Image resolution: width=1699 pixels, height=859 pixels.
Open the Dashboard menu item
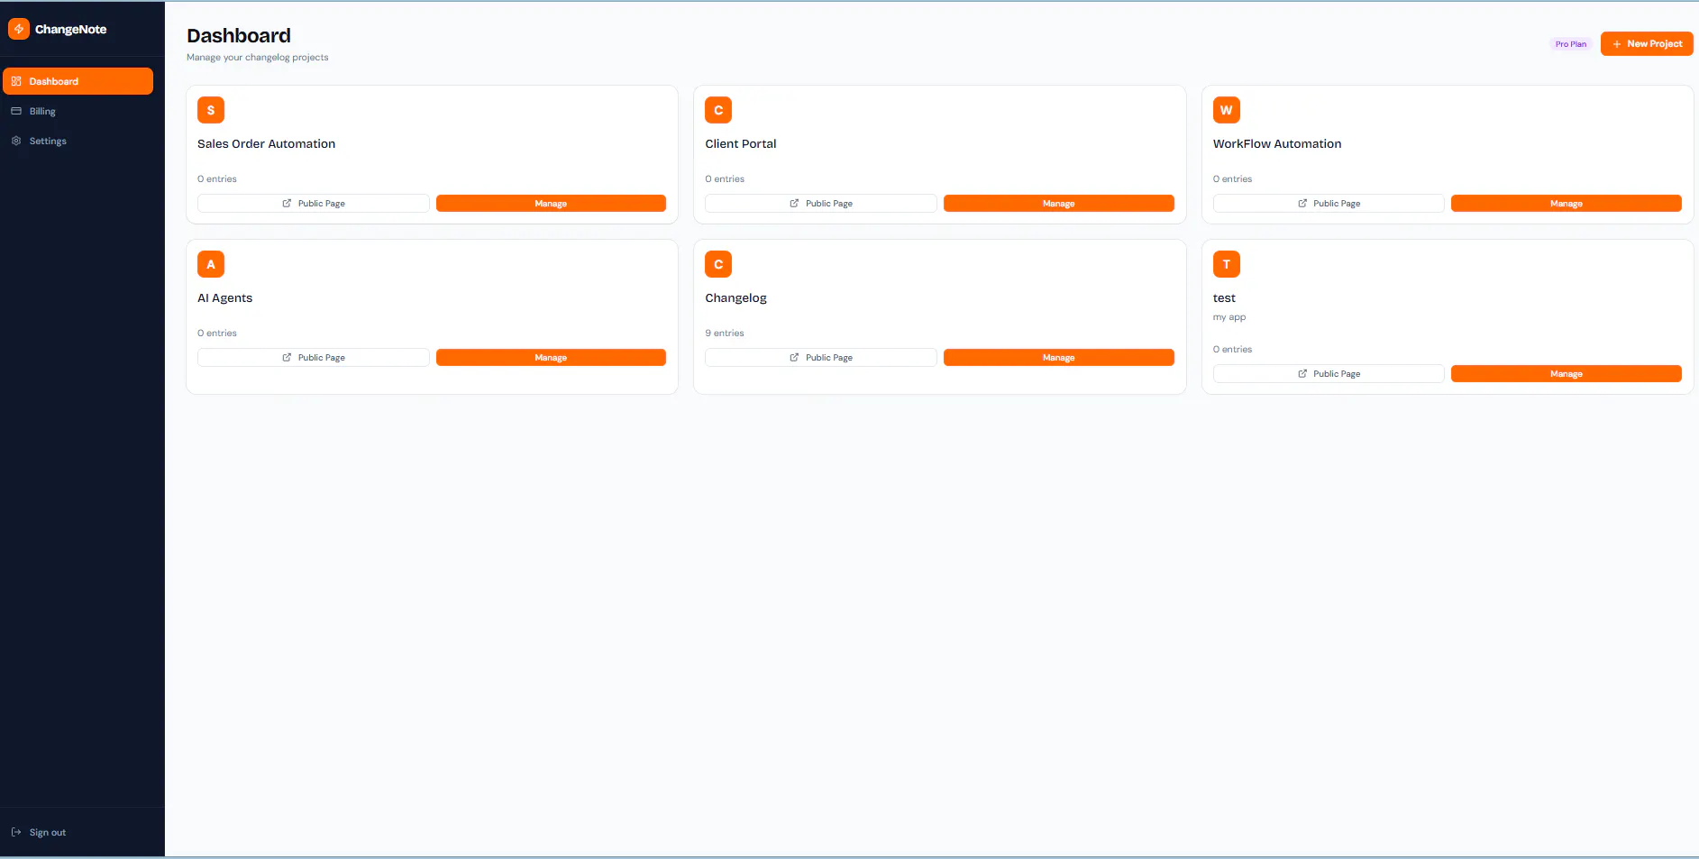click(x=78, y=81)
